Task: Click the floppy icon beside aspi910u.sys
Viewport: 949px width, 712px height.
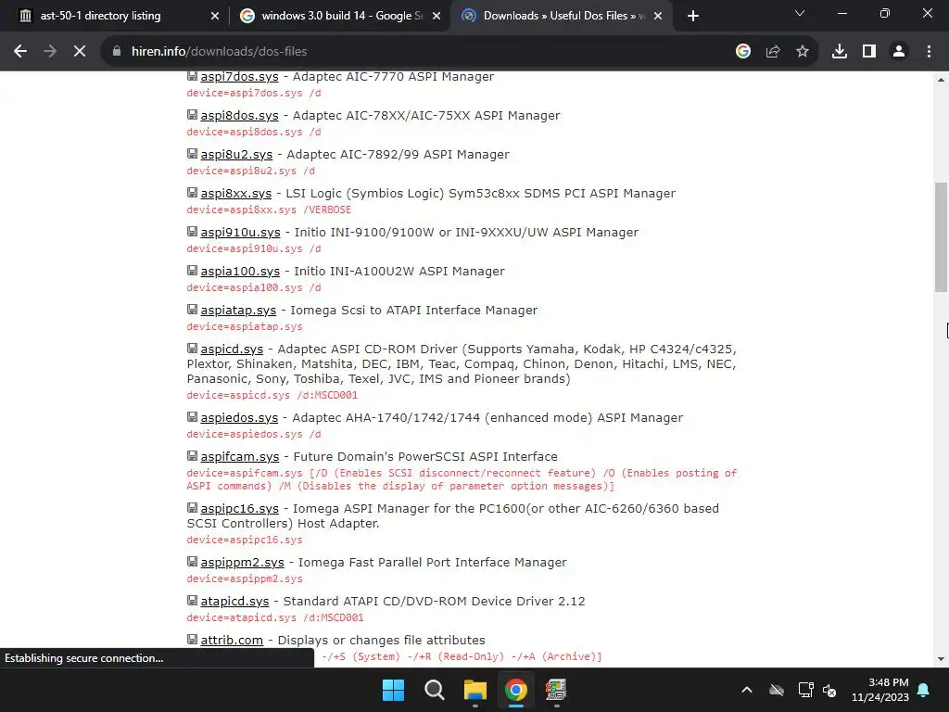Action: pos(192,231)
